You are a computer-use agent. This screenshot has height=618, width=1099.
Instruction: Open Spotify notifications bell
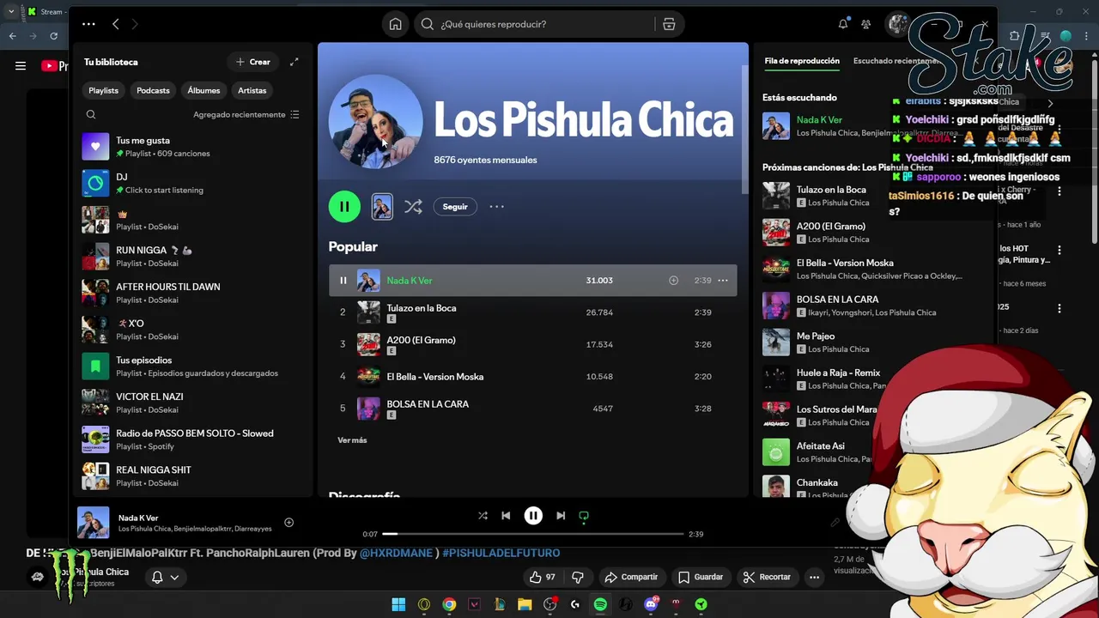[843, 24]
